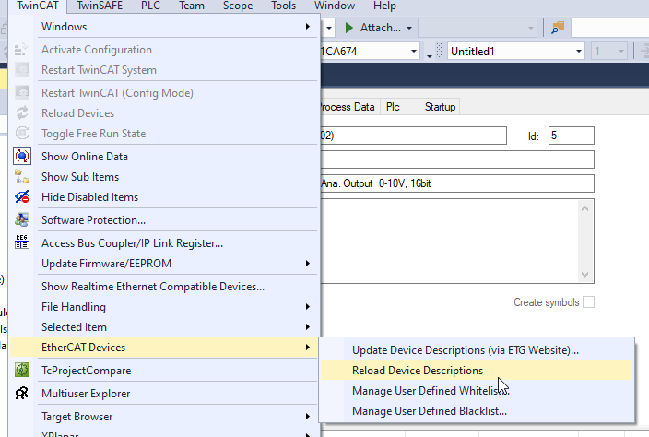This screenshot has height=437, width=649.
Task: Select Restart TwinCAT System entry
Action: coord(165,70)
